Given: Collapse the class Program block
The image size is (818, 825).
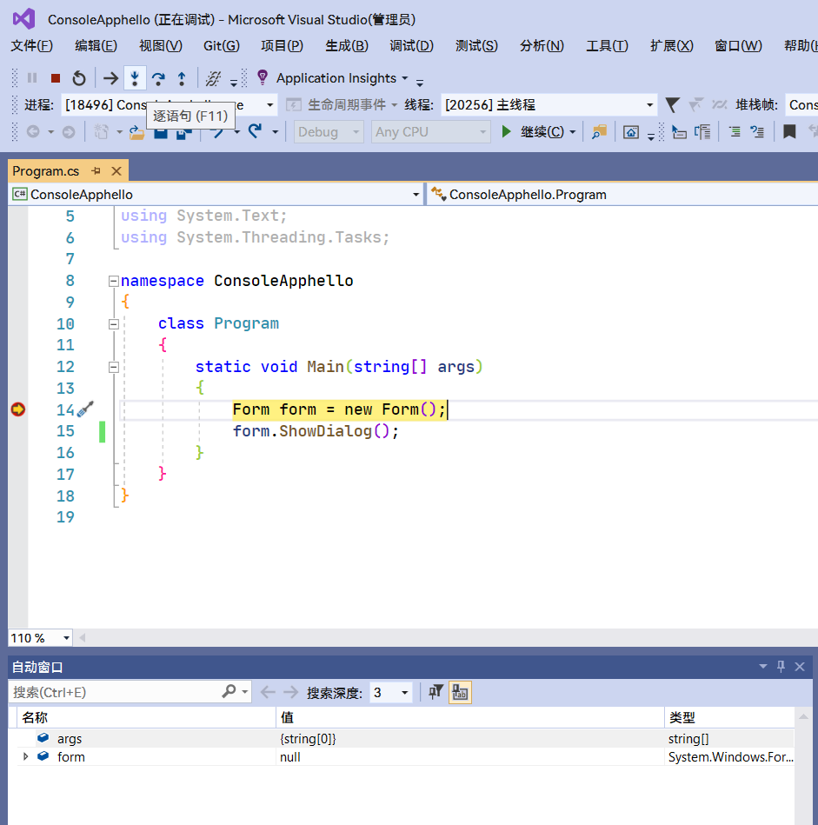Looking at the screenshot, I should pos(113,324).
